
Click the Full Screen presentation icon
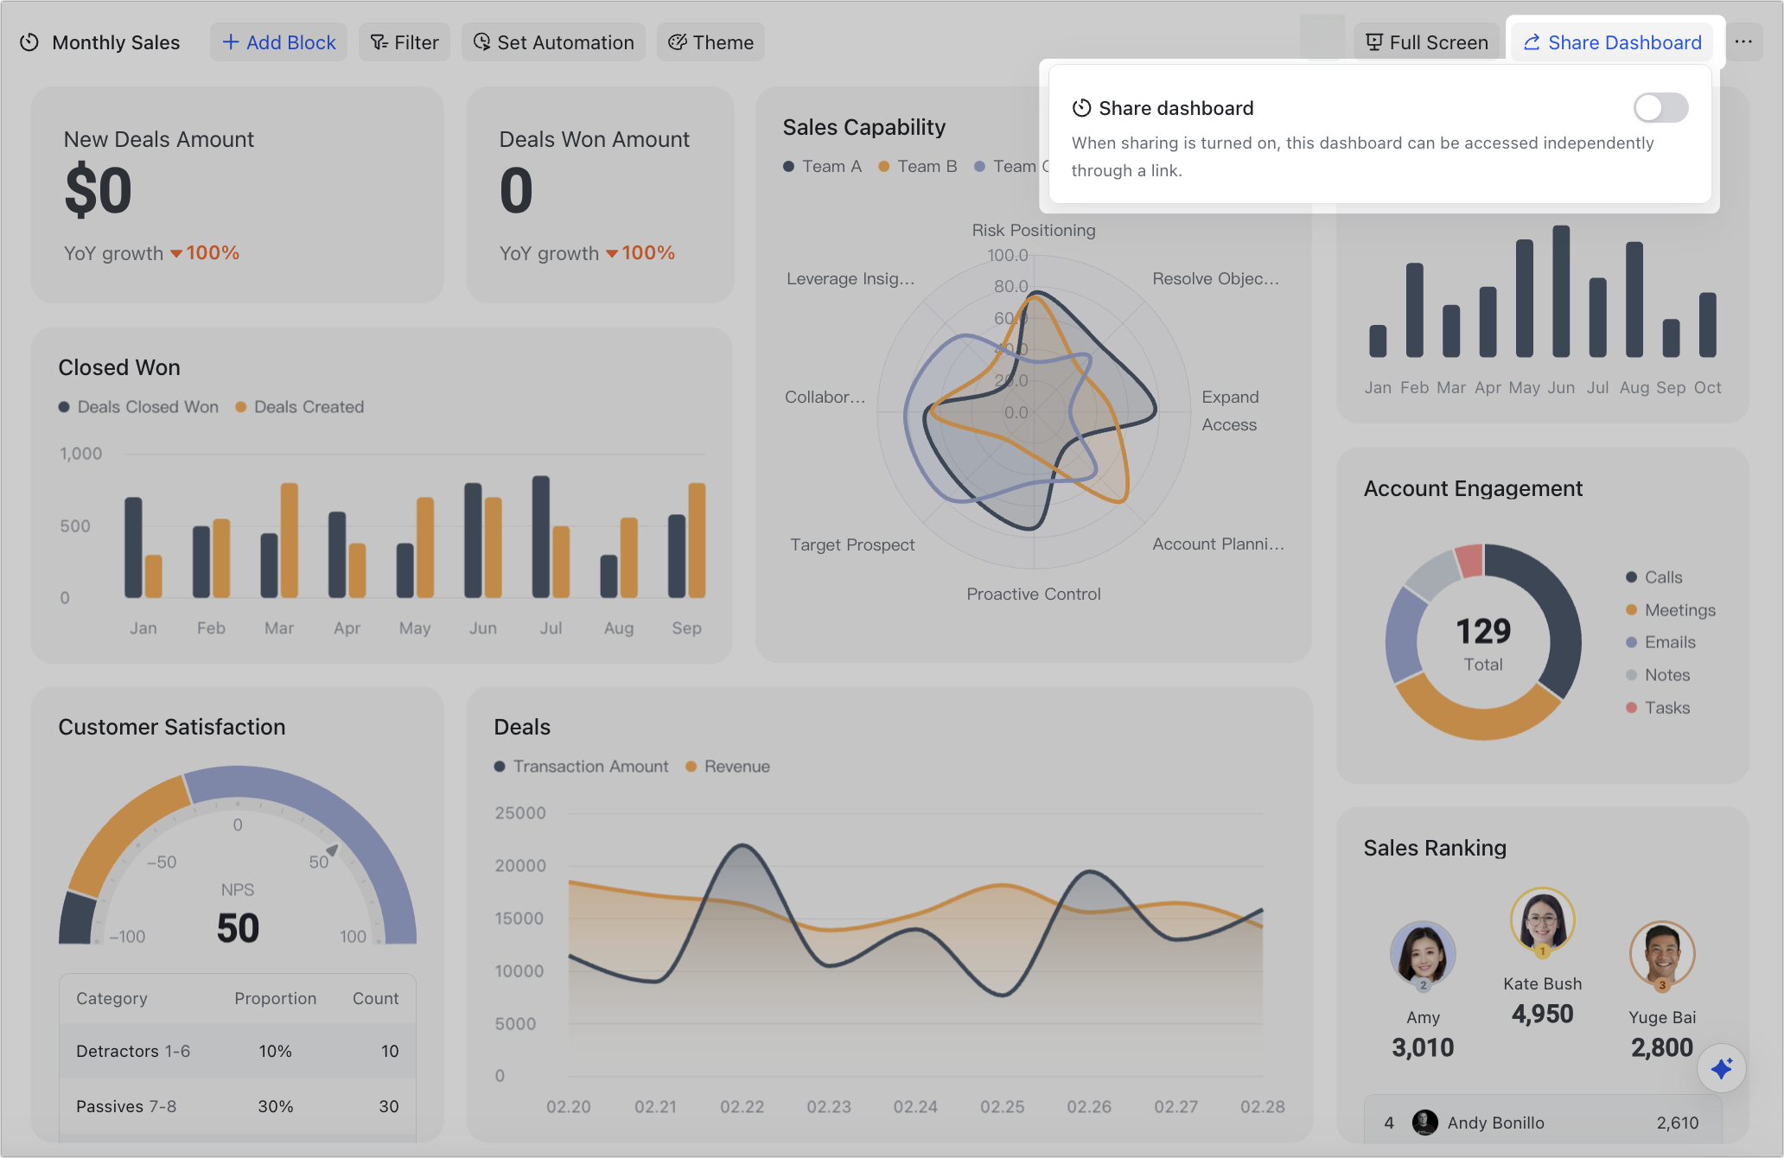tap(1373, 41)
